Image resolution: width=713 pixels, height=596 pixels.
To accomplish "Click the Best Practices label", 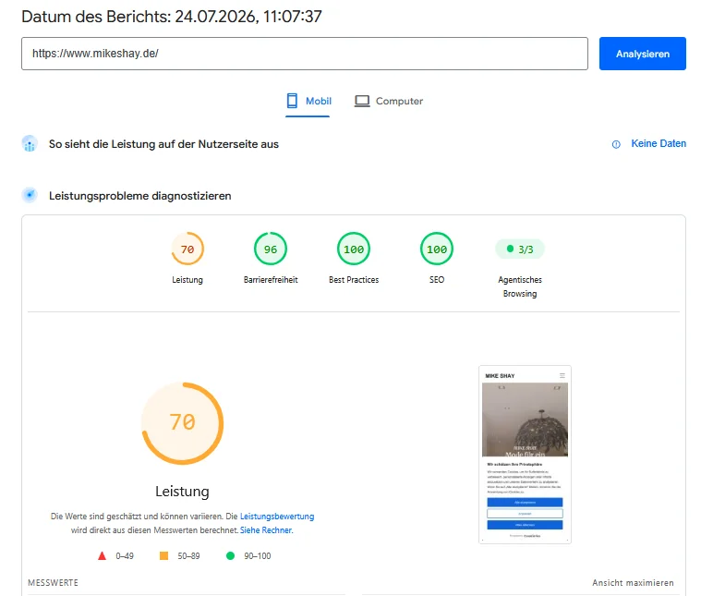I will 354,280.
